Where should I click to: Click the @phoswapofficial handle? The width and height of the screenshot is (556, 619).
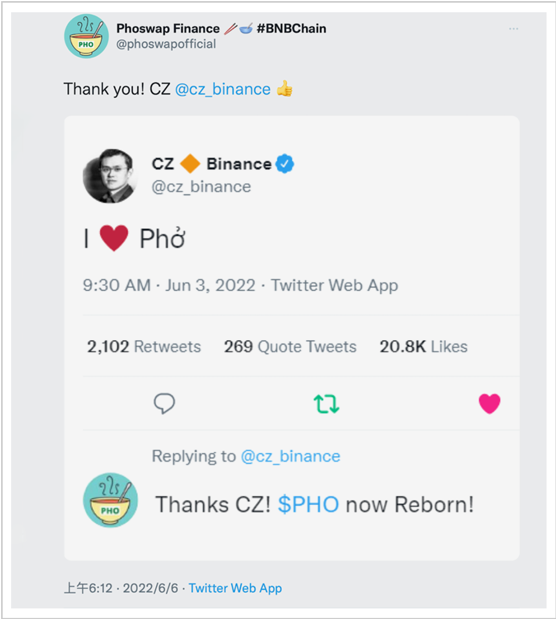(166, 44)
